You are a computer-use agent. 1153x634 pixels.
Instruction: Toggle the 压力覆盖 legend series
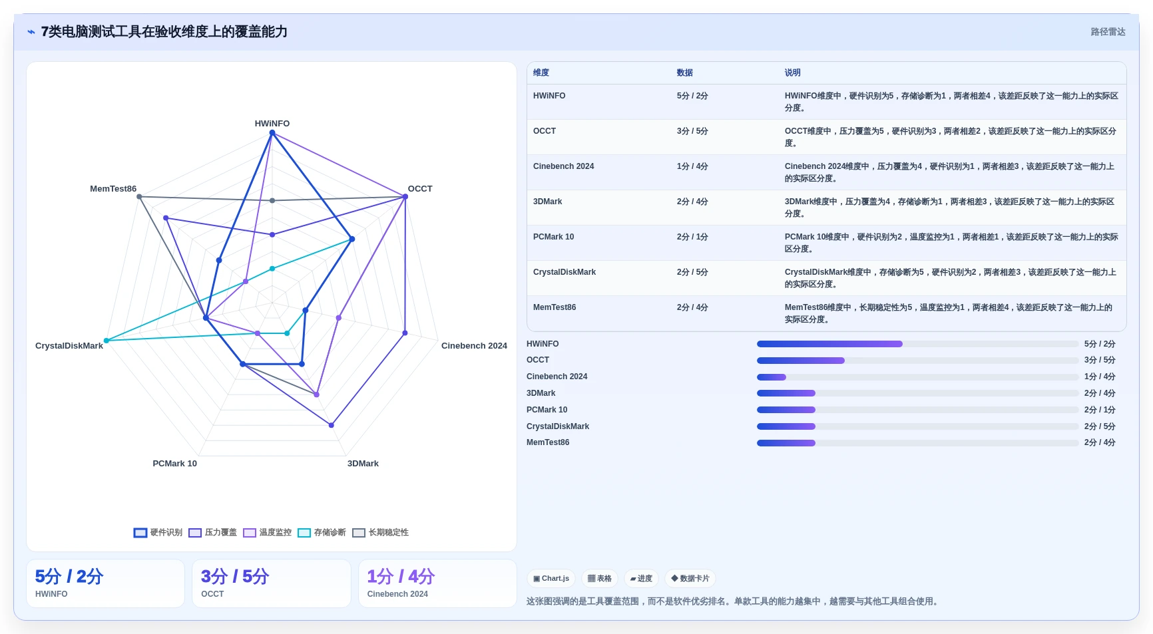[212, 532]
